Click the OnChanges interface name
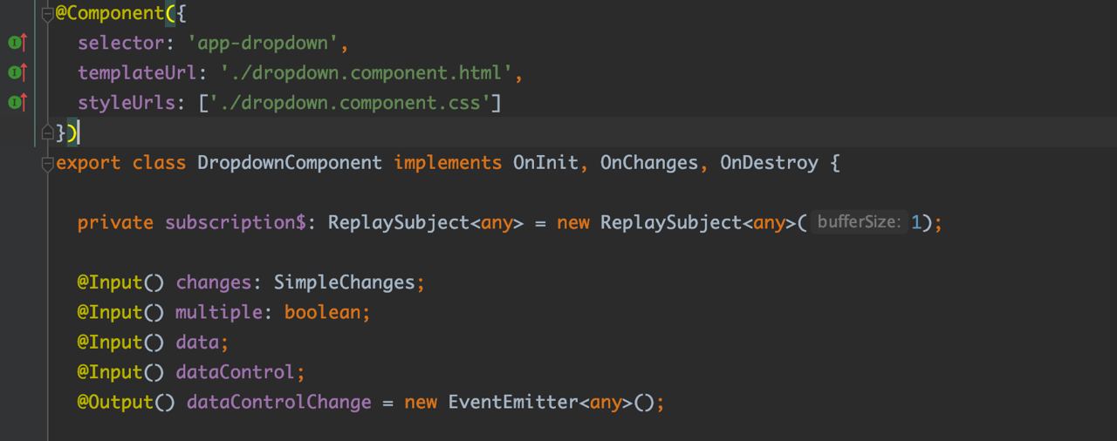Screen dimensions: 1117x441 click(x=648, y=163)
